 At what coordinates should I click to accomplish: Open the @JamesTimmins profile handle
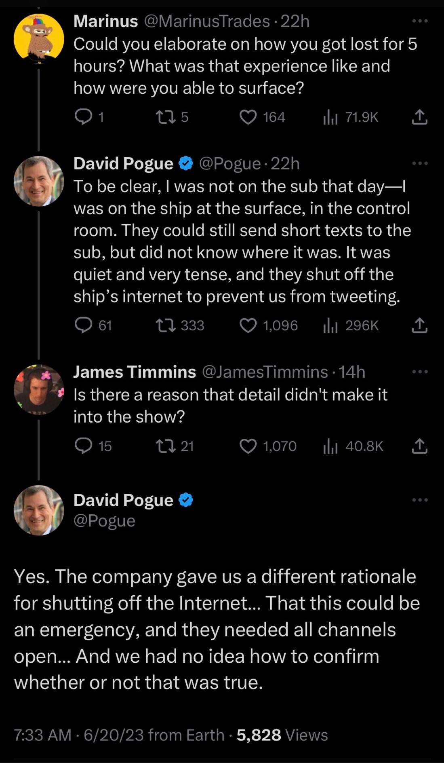(265, 372)
